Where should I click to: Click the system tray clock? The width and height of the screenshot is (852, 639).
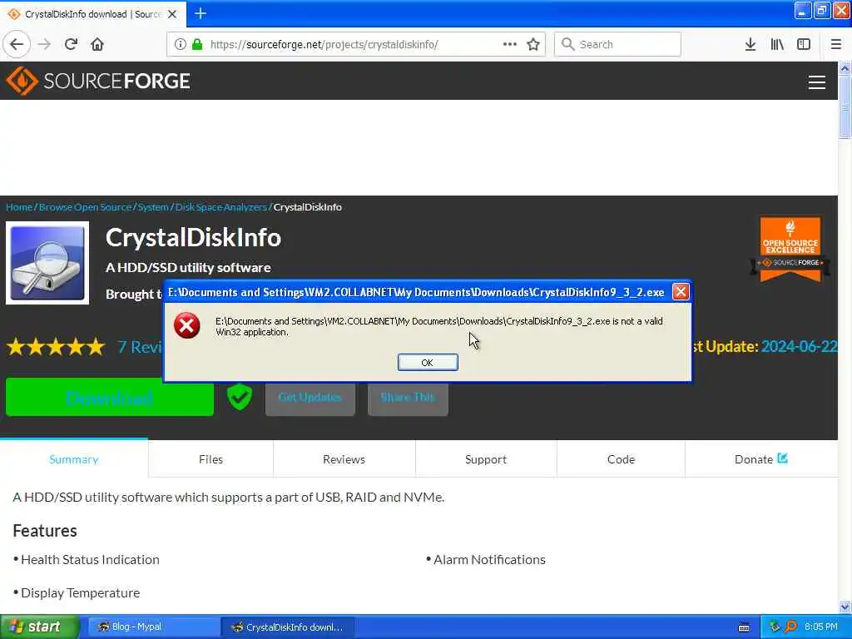[x=821, y=627]
